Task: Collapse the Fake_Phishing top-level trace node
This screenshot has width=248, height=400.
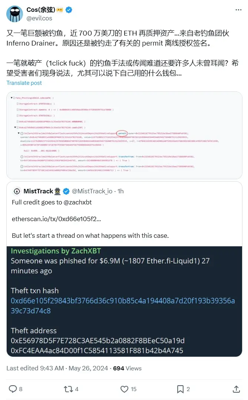Action: pos(12,97)
